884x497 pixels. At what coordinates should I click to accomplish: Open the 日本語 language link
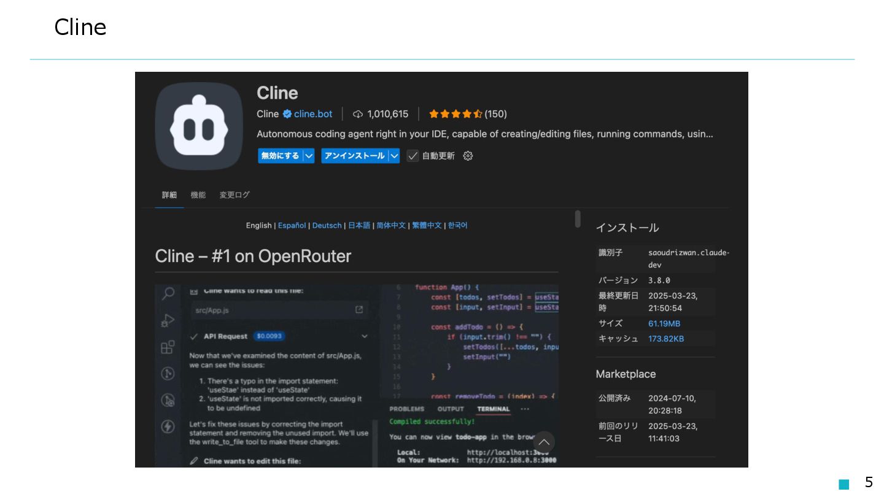[359, 226]
